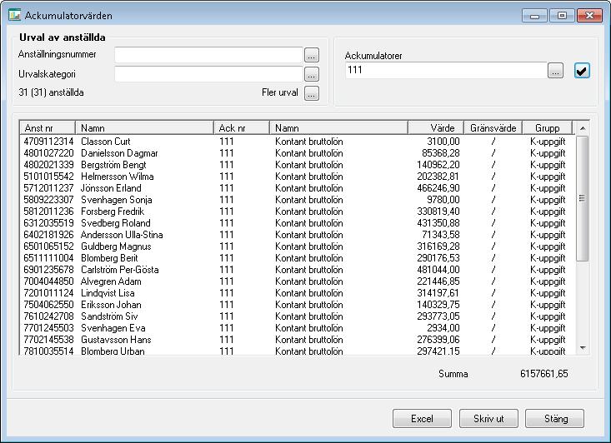Select the row for Svedberg Roland
This screenshot has height=443, width=611.
tap(298, 223)
